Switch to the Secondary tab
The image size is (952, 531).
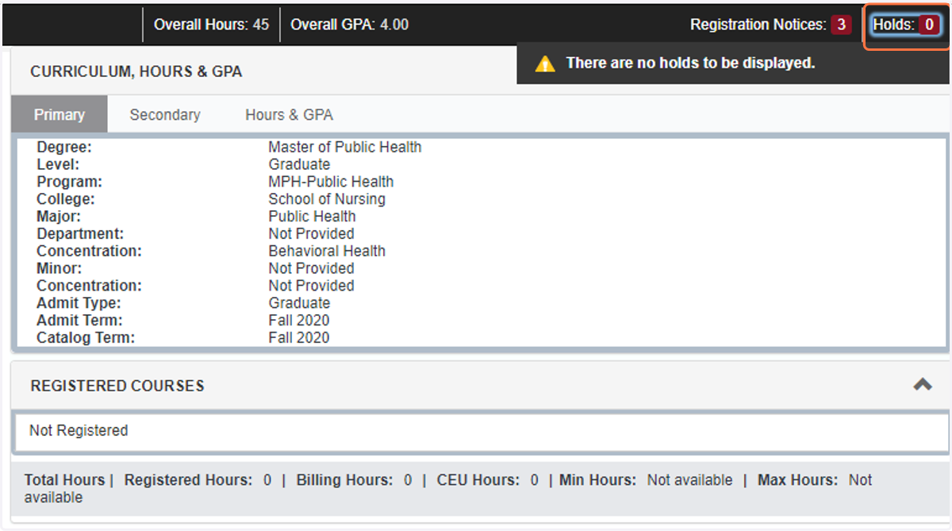click(165, 114)
